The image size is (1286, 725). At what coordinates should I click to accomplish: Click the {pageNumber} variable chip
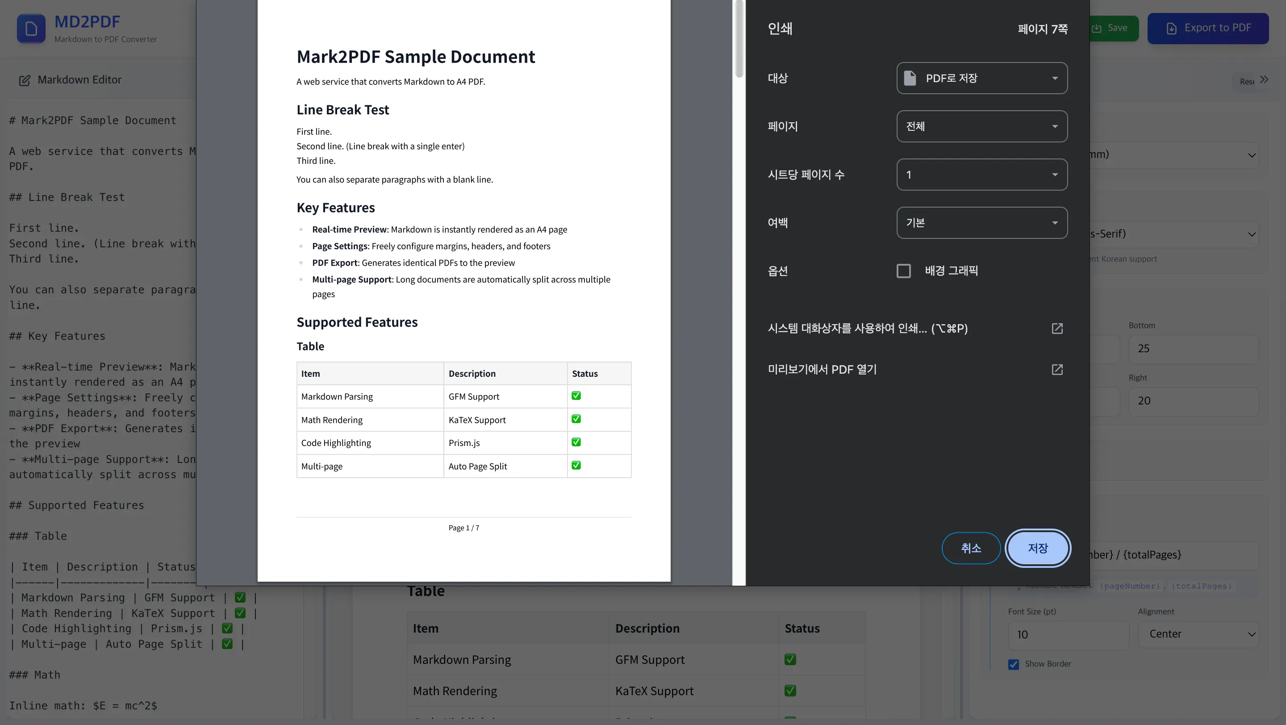point(1130,586)
